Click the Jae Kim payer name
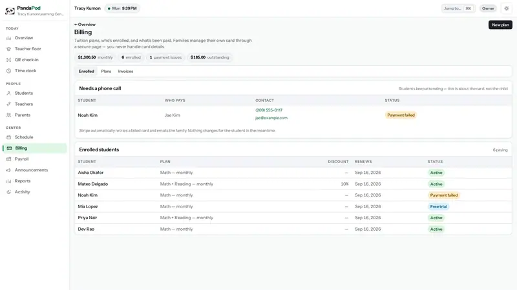 click(173, 115)
